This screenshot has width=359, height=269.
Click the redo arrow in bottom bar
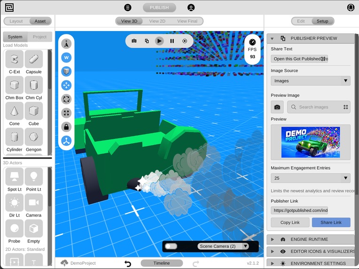pyautogui.click(x=196, y=263)
